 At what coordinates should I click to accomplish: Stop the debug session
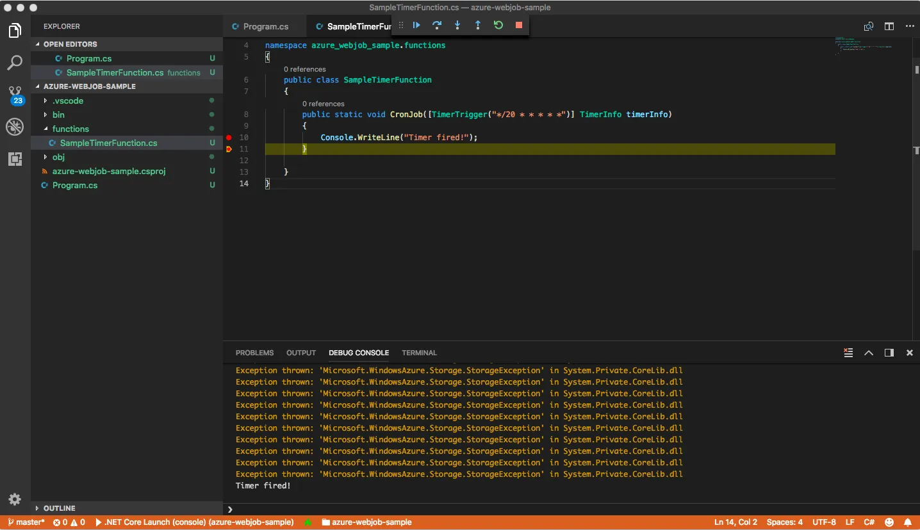pyautogui.click(x=518, y=25)
